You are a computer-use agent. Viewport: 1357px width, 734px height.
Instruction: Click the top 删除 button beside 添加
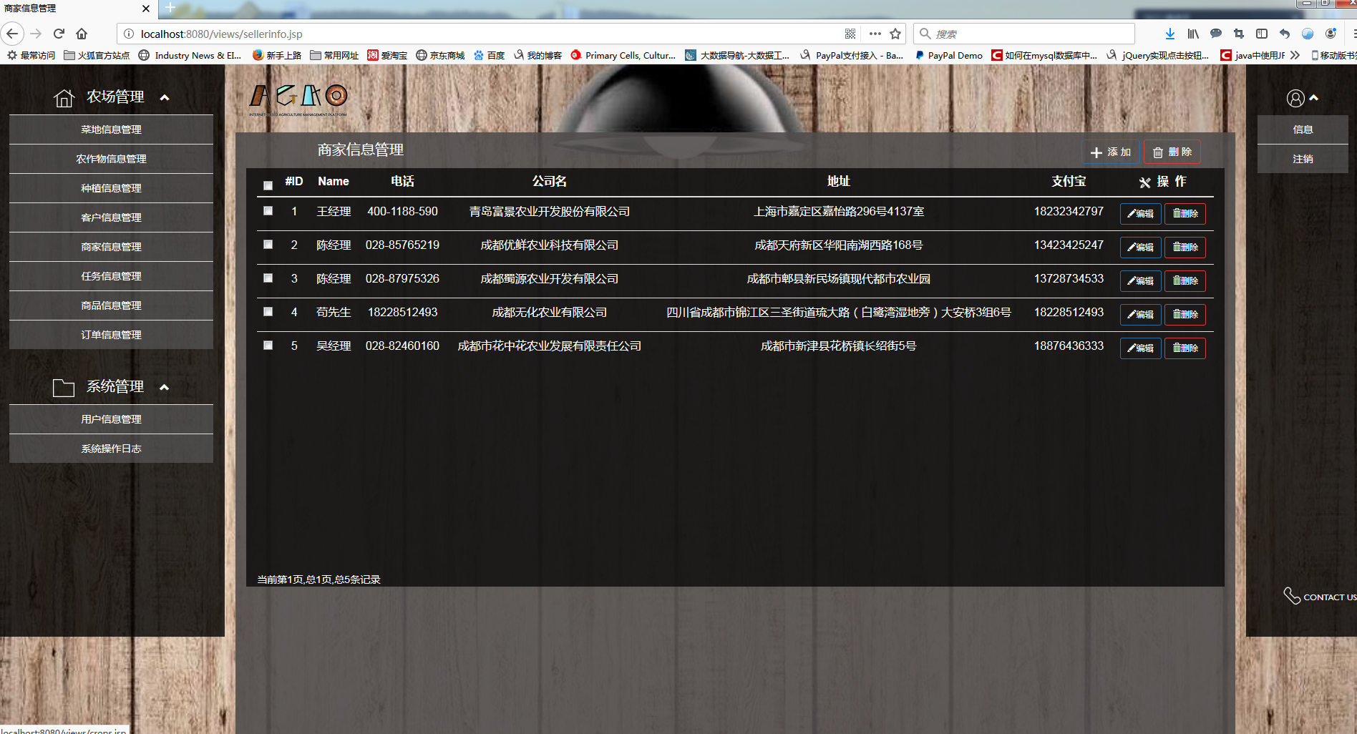pyautogui.click(x=1172, y=152)
